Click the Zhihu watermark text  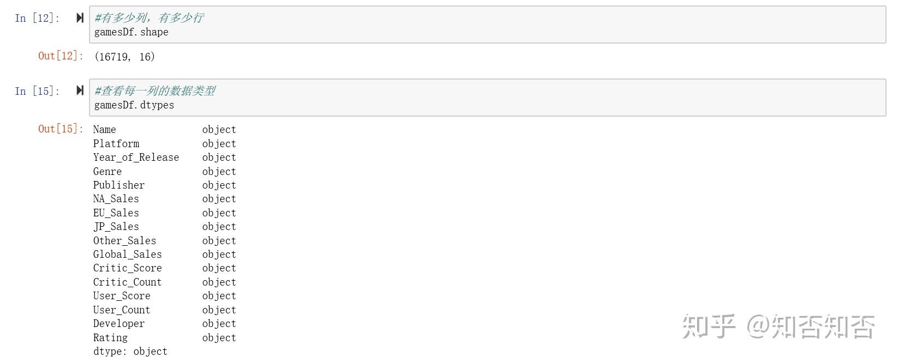click(x=778, y=326)
